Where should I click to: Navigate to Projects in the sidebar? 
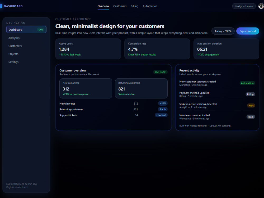(x=13, y=54)
